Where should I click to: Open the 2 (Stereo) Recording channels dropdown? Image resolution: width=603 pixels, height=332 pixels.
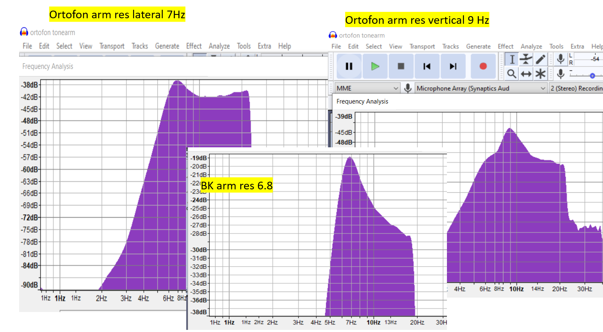(x=576, y=88)
